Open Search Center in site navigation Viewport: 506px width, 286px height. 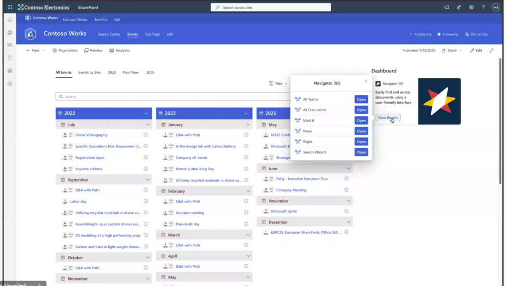point(109,34)
